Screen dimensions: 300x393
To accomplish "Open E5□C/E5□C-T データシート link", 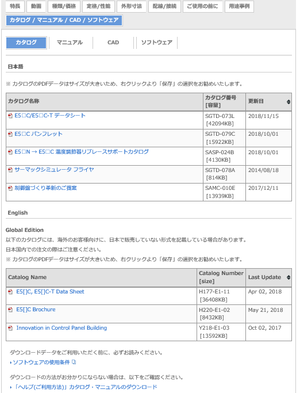I will pos(50,116).
